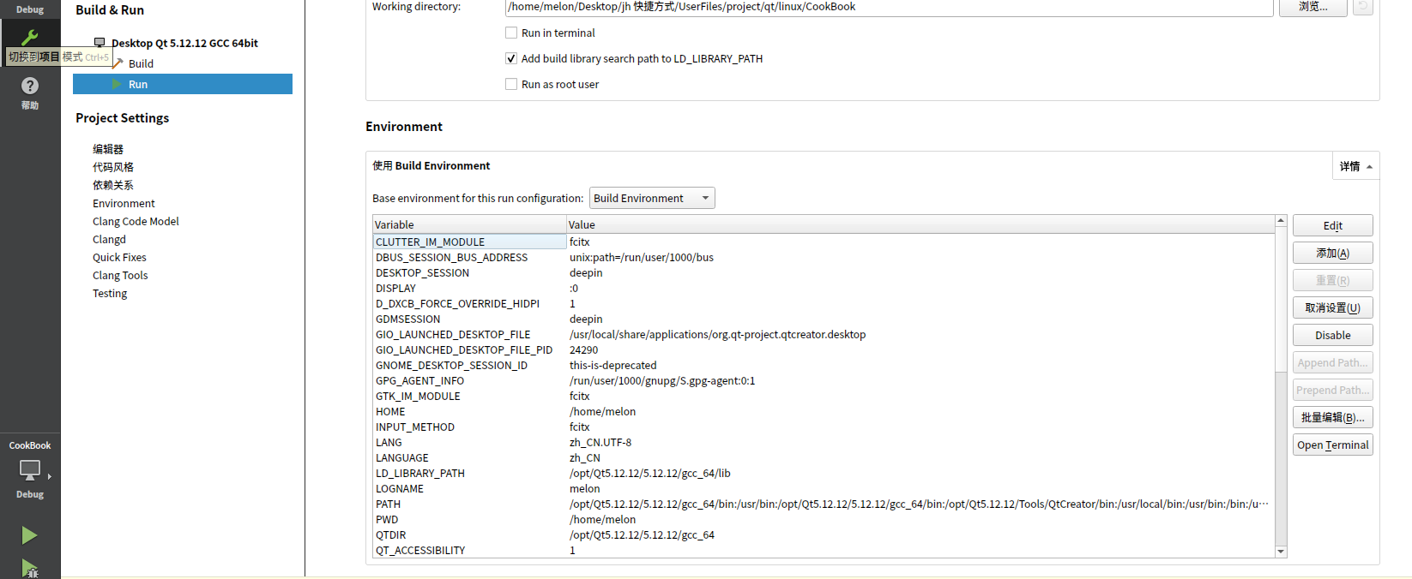
Task: Reset working directory with the undo arrow button
Action: [1362, 7]
